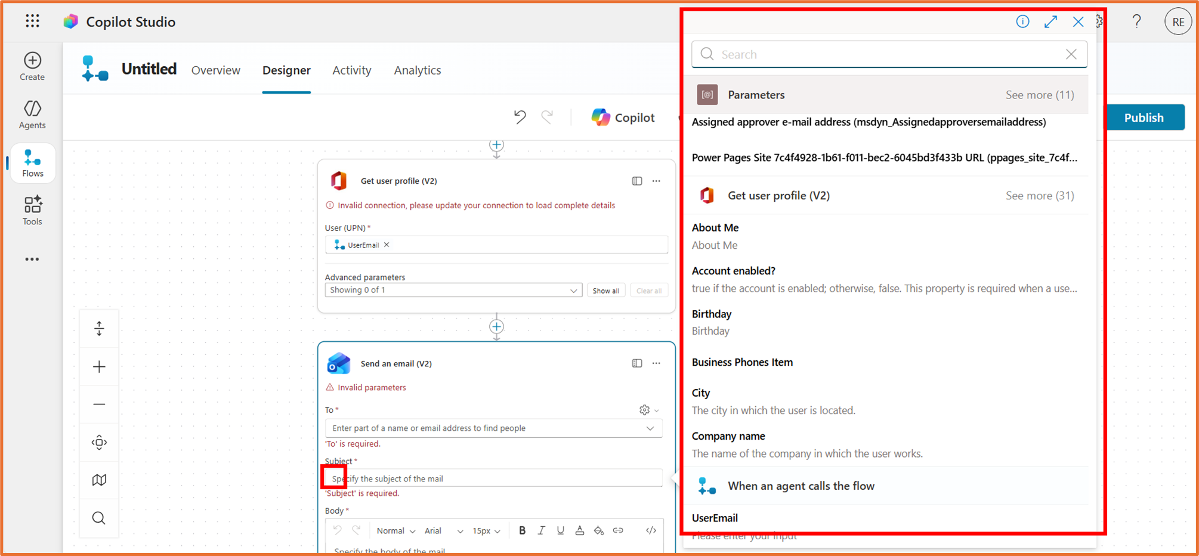This screenshot has width=1199, height=556.
Task: Toggle italic formatting in body editor
Action: tap(541, 530)
